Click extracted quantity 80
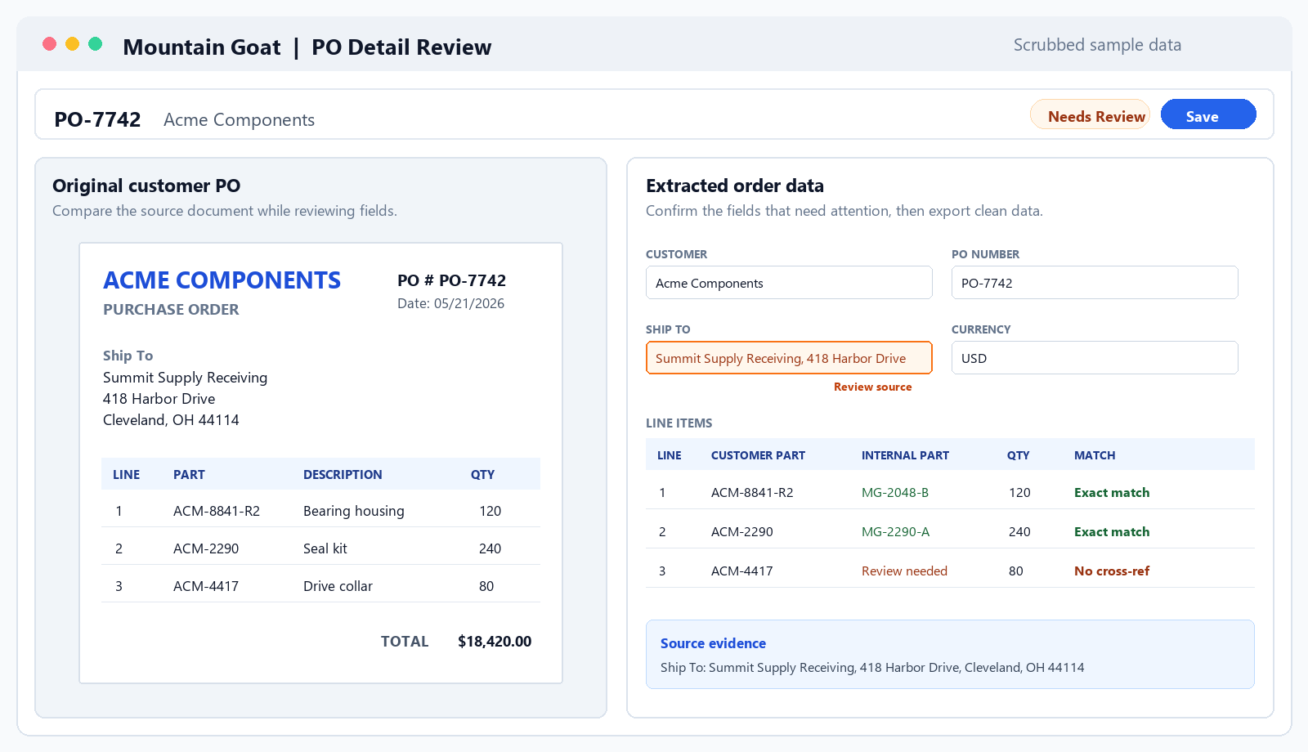Viewport: 1308px width, 752px height. tap(1016, 571)
